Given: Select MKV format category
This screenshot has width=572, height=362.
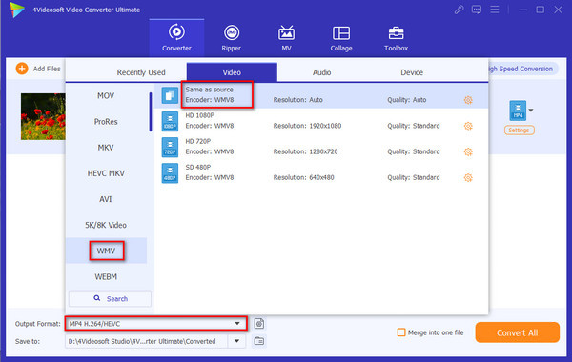Looking at the screenshot, I should [106, 148].
